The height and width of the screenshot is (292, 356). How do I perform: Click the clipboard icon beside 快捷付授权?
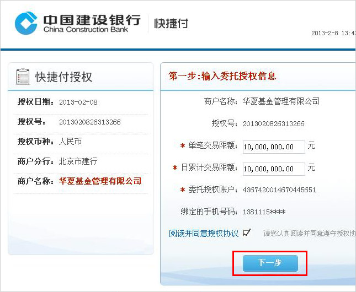(23, 77)
